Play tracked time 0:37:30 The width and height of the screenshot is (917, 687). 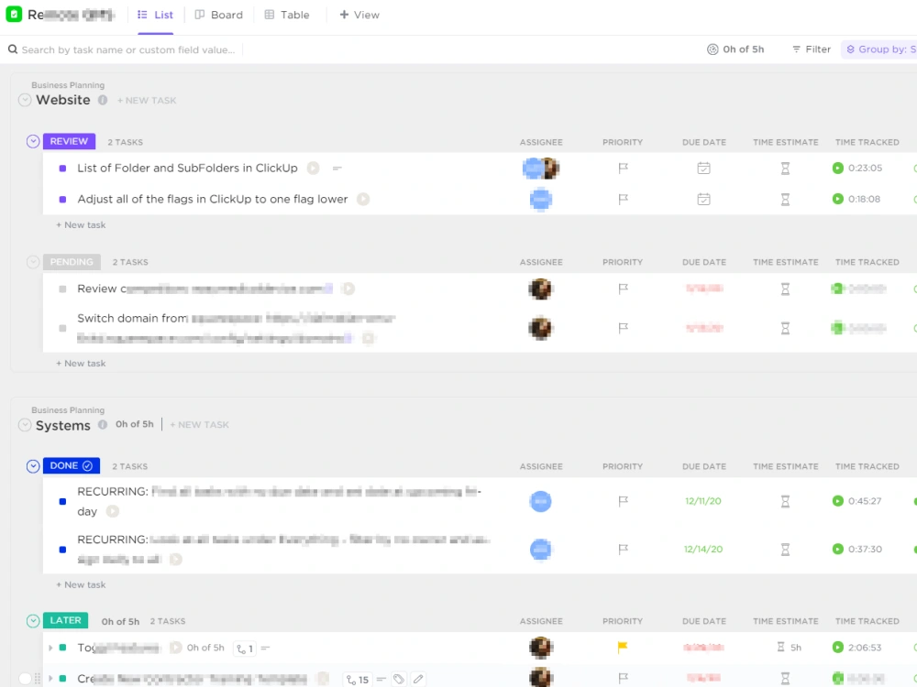tap(838, 549)
